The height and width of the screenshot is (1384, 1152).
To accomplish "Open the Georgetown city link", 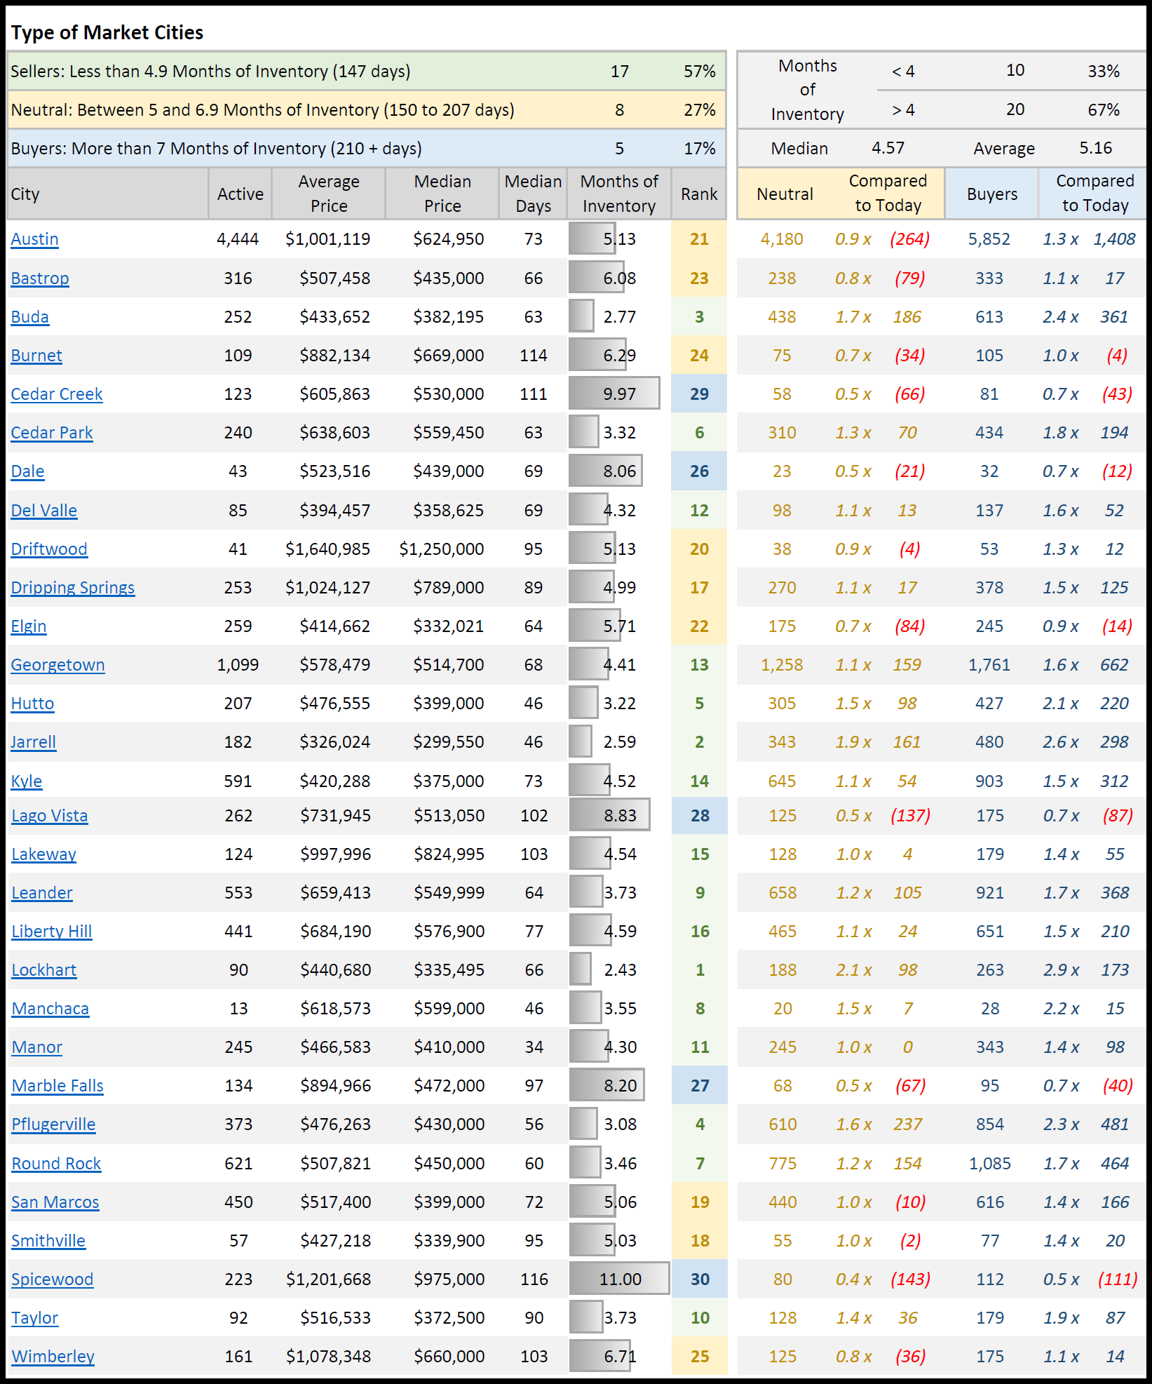I will [57, 665].
